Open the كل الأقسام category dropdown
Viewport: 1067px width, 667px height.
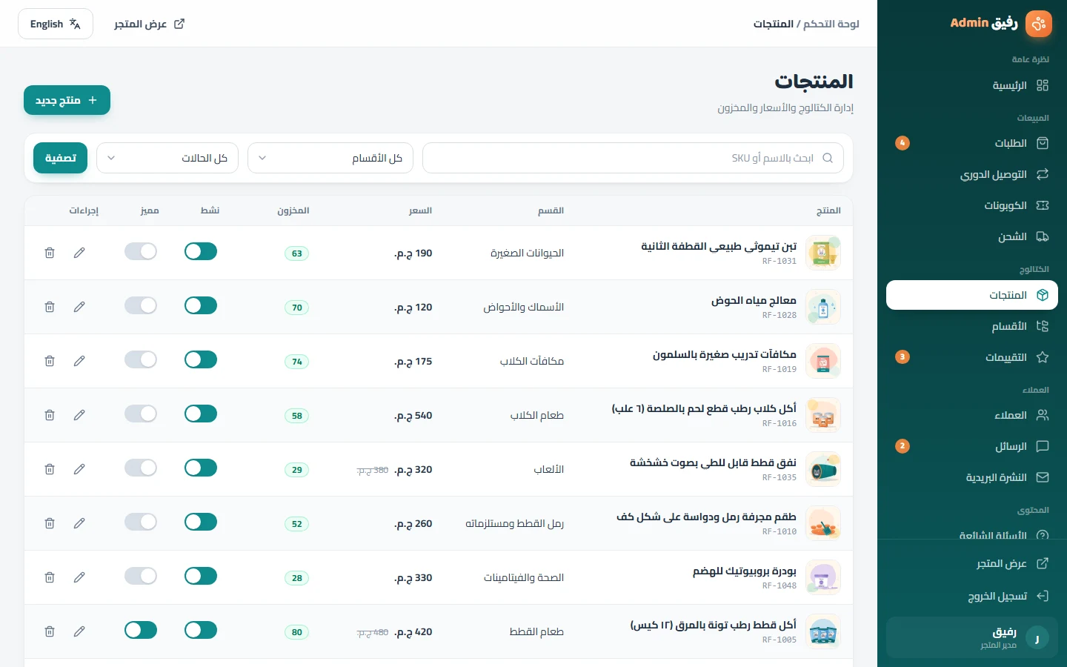(330, 158)
